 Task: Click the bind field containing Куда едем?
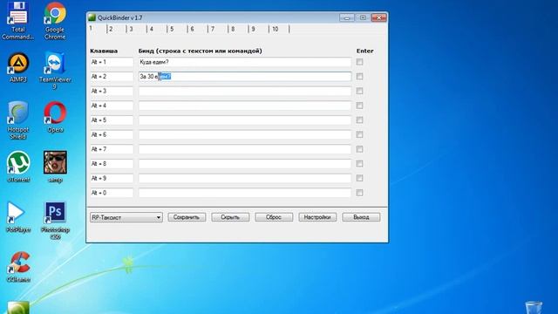(245, 62)
